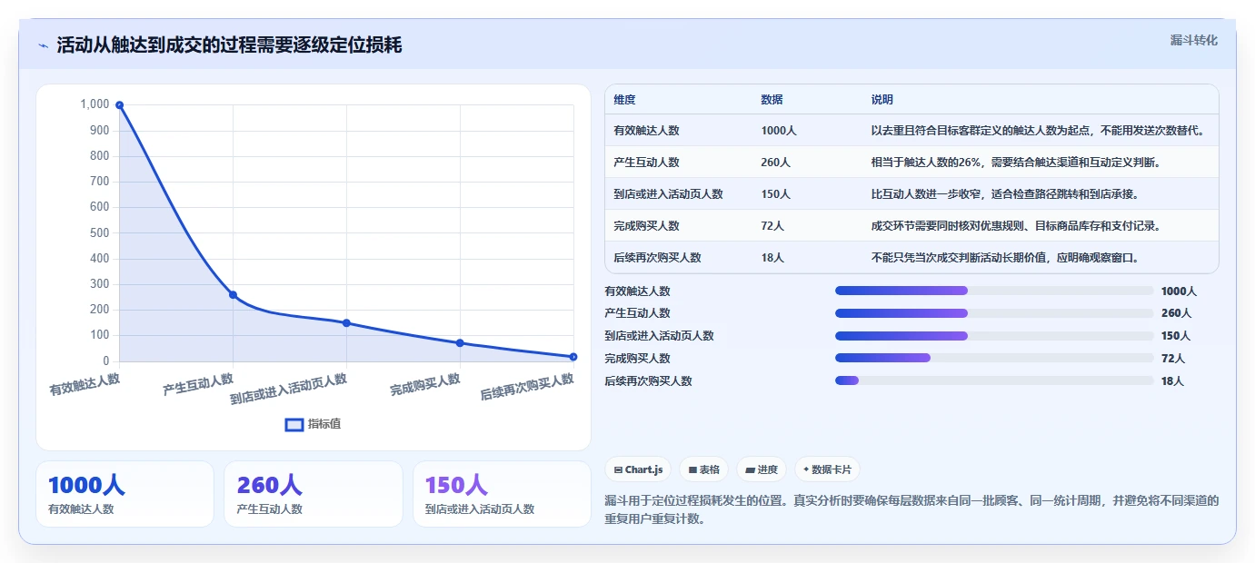This screenshot has height=563, width=1255.
Task: Click the x-axis label 有效触达人数
Action: (85, 384)
